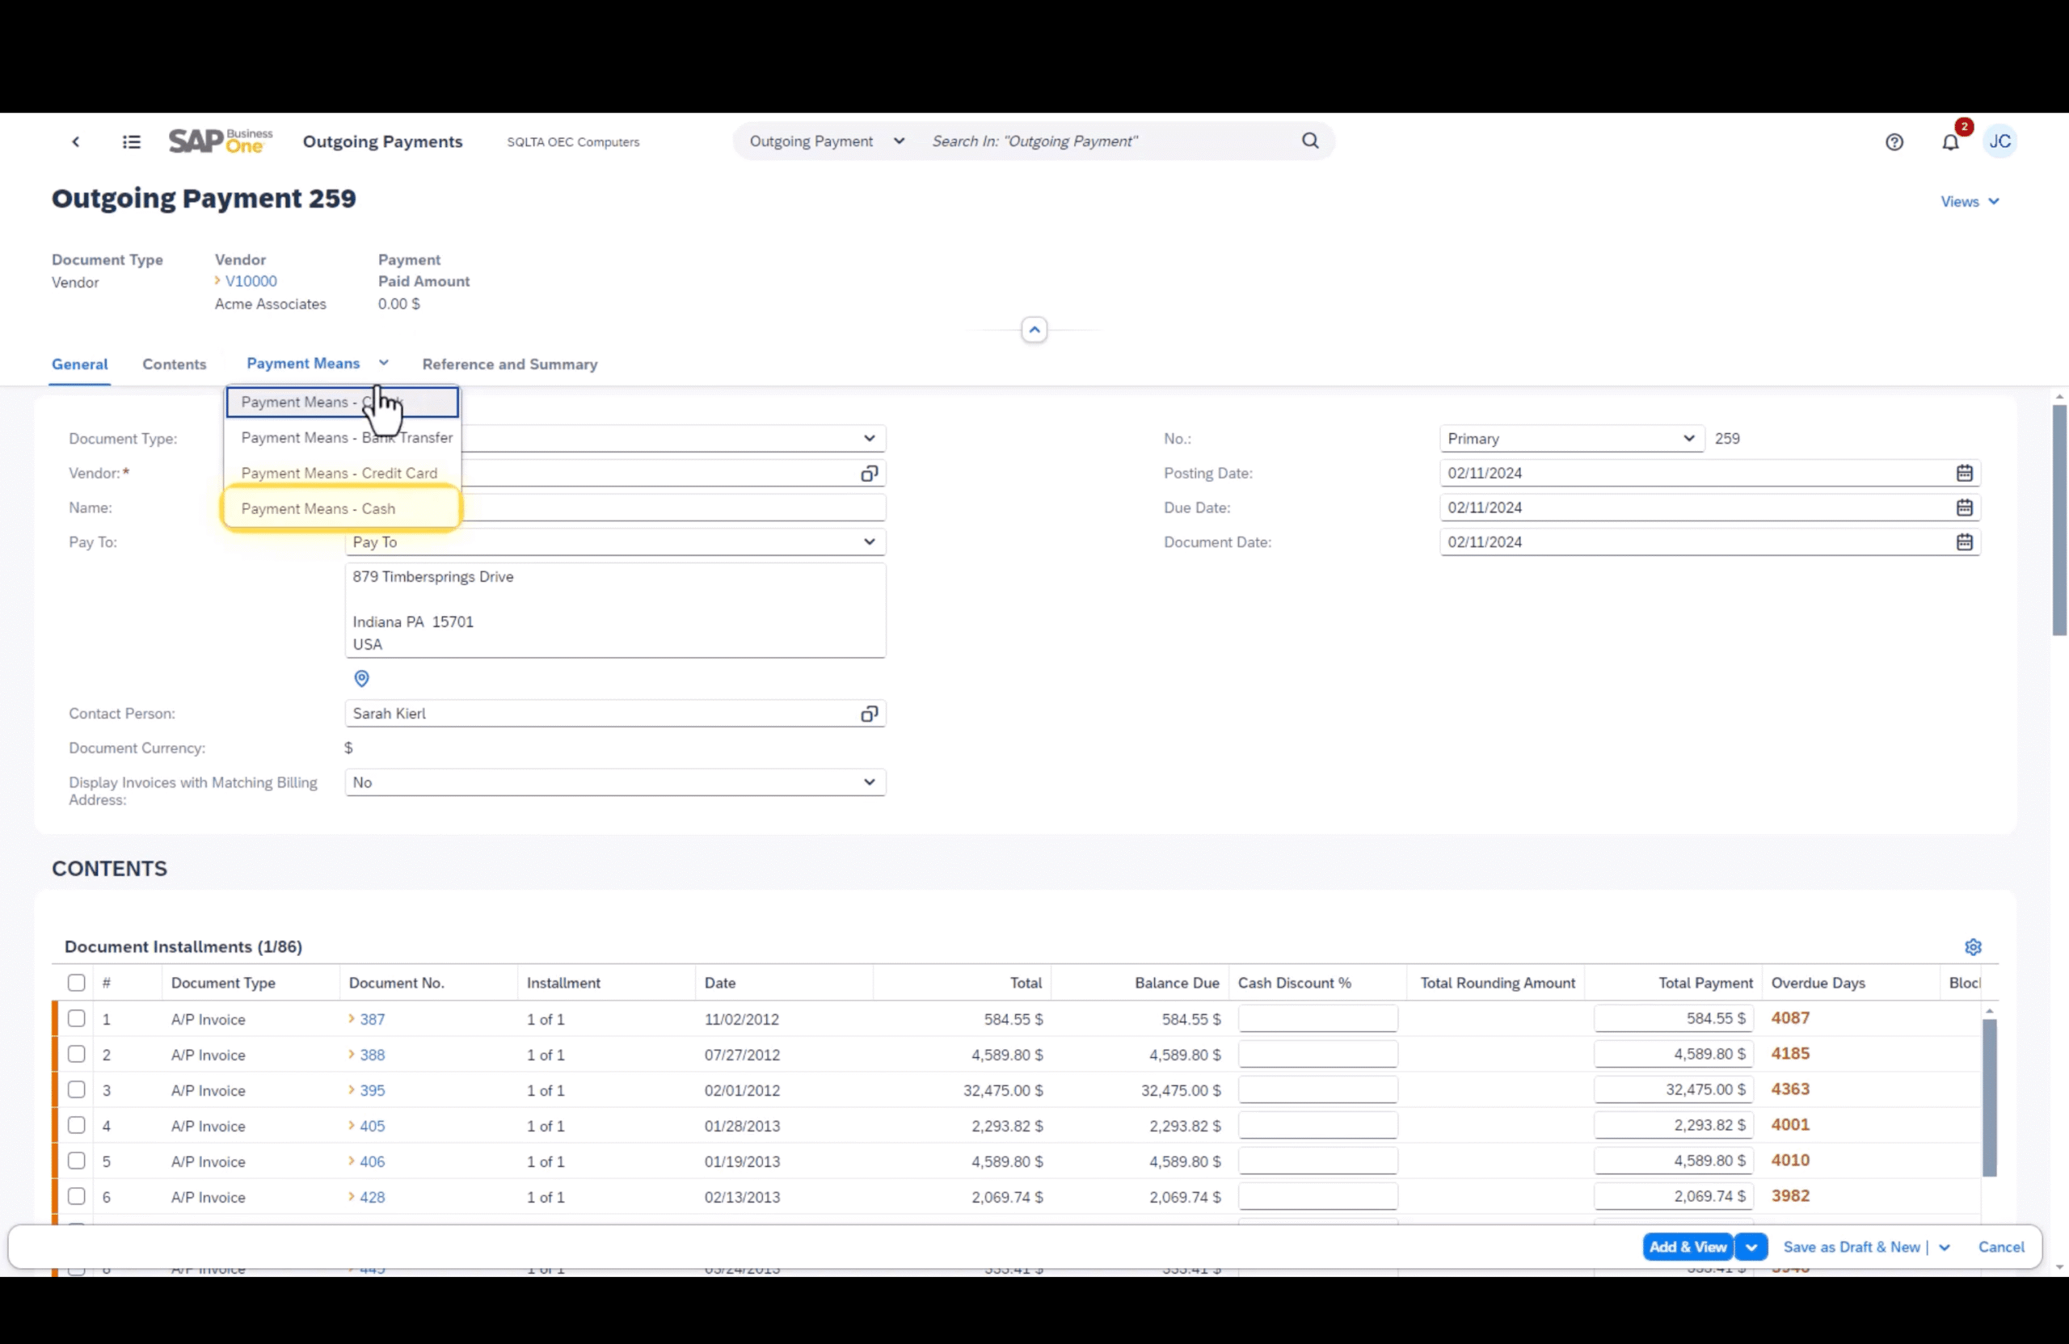The image size is (2069, 1344).
Task: Click link arrow beside vendor V10000
Action: (217, 280)
